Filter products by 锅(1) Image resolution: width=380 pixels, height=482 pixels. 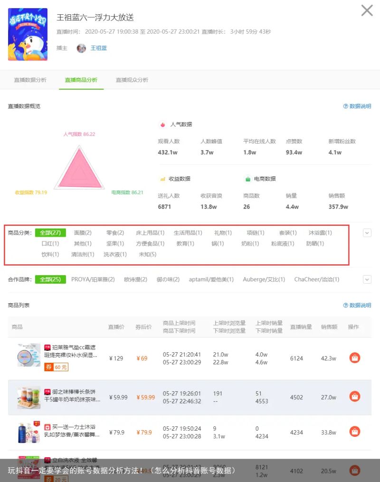coord(218,243)
